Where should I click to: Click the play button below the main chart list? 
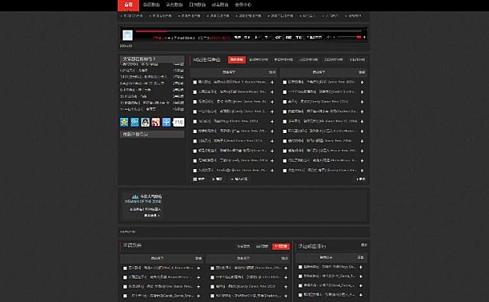click(217, 179)
